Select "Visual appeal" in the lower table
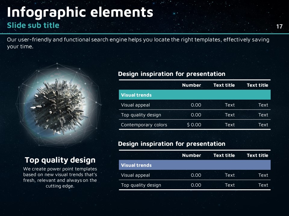The image size is (289, 216). tap(135, 175)
